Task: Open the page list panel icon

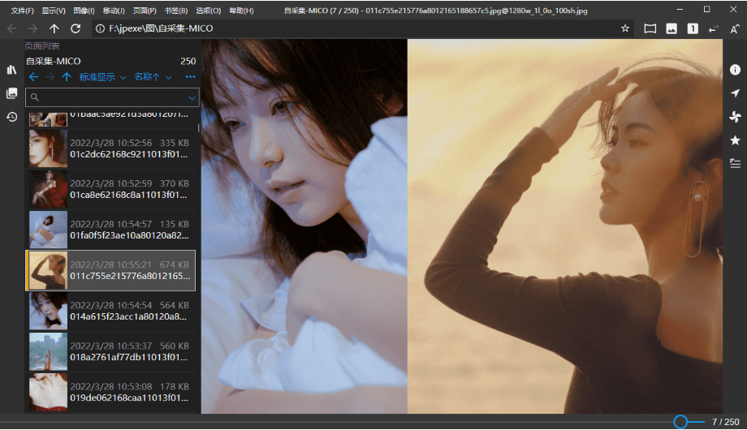Action: pos(11,93)
